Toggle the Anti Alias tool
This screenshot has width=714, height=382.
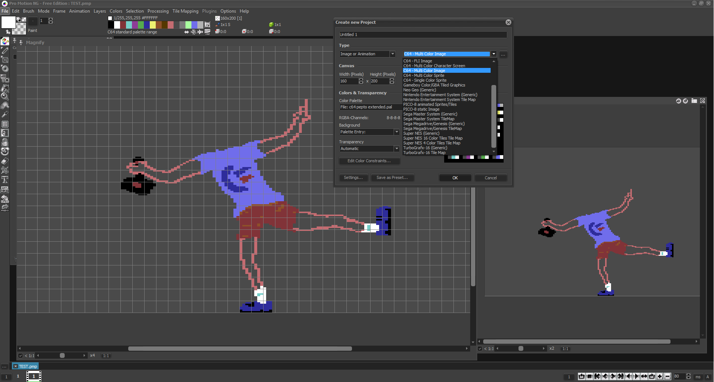tap(5, 189)
